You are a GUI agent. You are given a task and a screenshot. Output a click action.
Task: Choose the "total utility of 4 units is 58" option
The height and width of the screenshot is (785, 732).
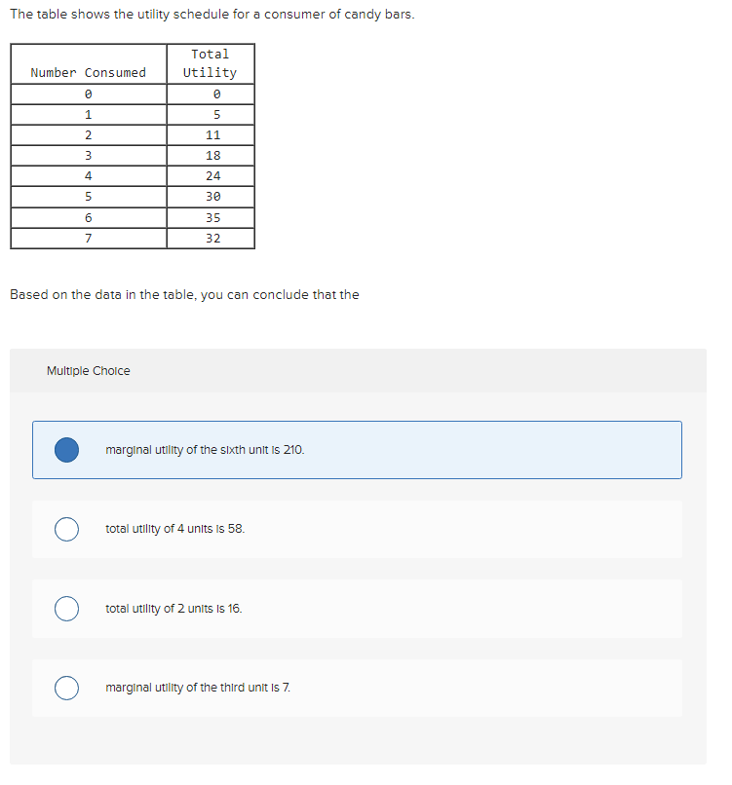tap(66, 529)
